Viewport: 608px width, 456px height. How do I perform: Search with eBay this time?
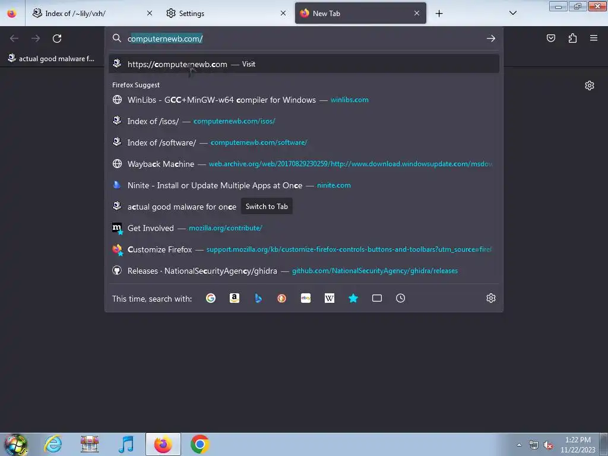pyautogui.click(x=306, y=298)
